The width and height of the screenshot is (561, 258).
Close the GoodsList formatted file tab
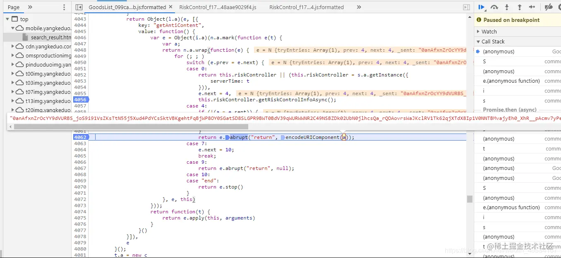coord(170,7)
